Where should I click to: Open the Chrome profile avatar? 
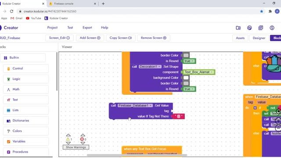(x=277, y=11)
